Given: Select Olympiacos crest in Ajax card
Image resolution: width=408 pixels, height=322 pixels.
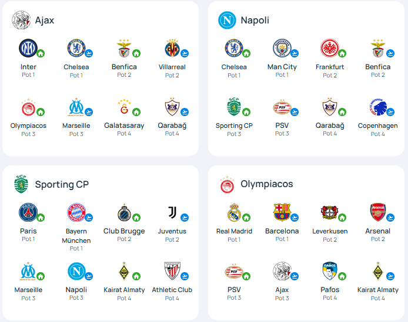Looking at the screenshot, I should tap(28, 107).
